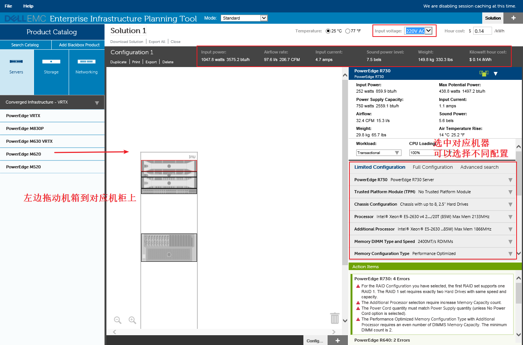Open Input voltage 220V AC dropdown
Viewport: 523px width, 345px height.
point(418,31)
